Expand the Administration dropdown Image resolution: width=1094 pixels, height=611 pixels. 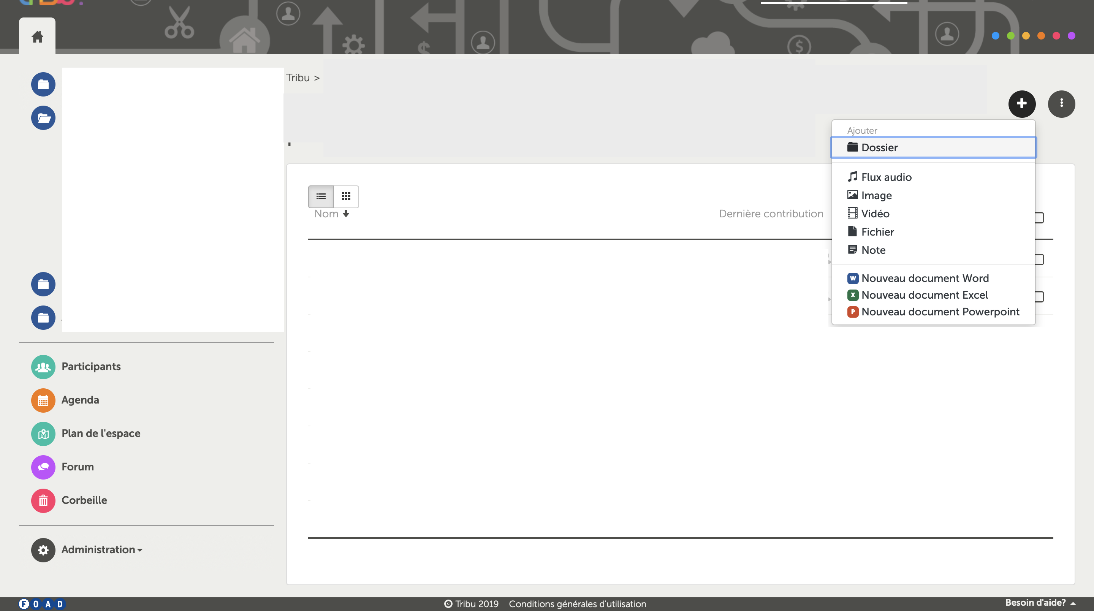(x=102, y=549)
